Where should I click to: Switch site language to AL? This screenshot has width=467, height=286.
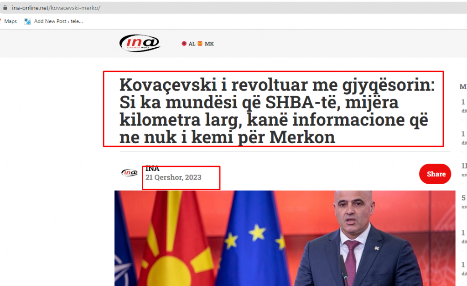pos(192,44)
